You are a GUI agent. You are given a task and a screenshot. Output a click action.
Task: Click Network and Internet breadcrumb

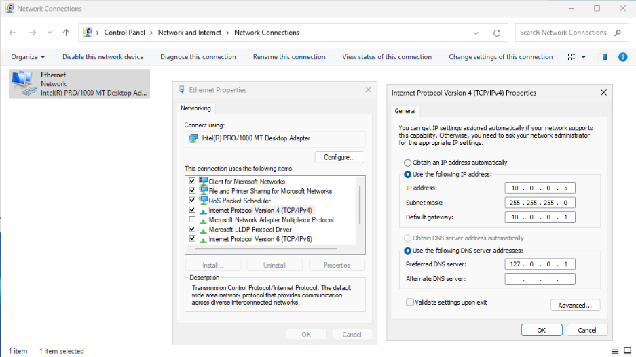click(x=189, y=33)
